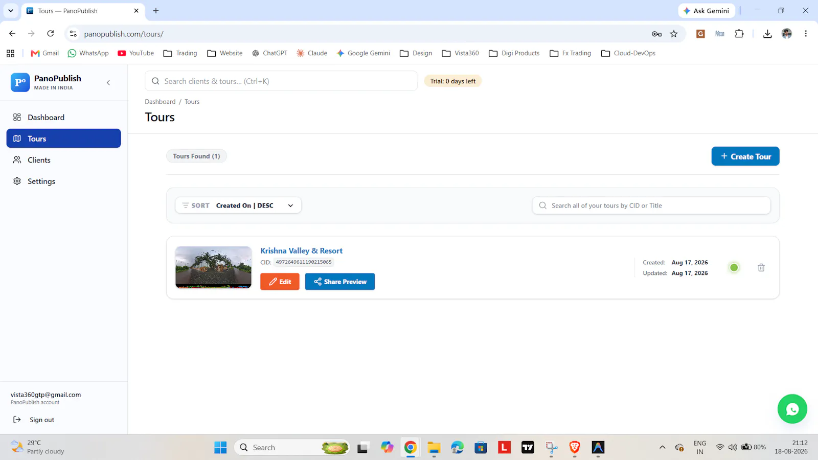Open Brave browser from taskbar
This screenshot has height=460, width=818.
click(x=575, y=448)
